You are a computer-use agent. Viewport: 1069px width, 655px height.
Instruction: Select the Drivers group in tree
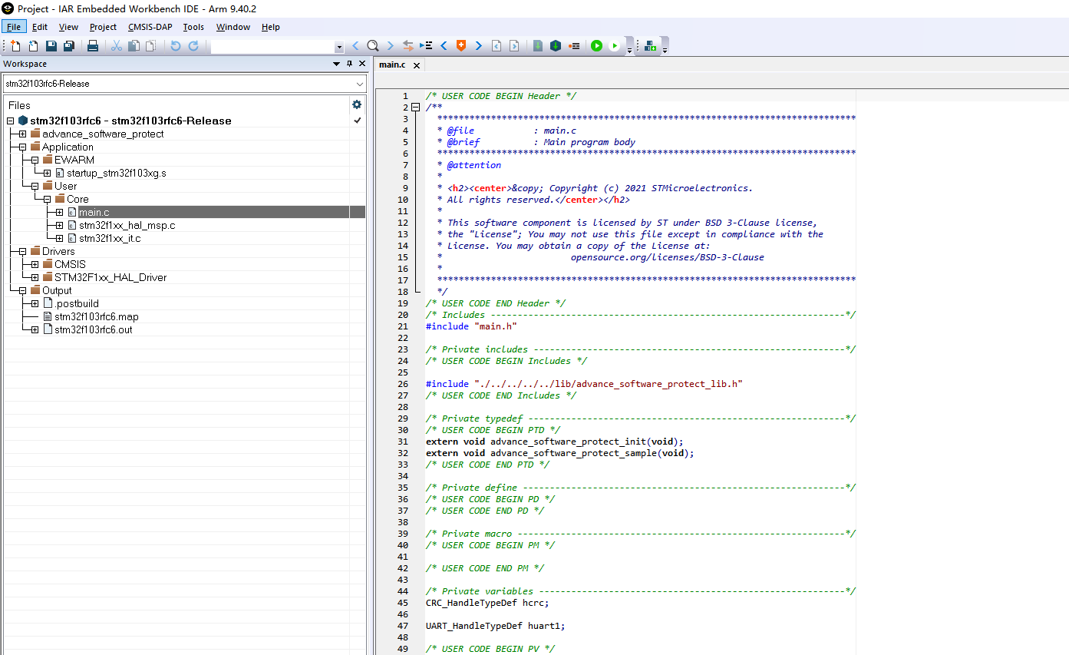coord(58,251)
